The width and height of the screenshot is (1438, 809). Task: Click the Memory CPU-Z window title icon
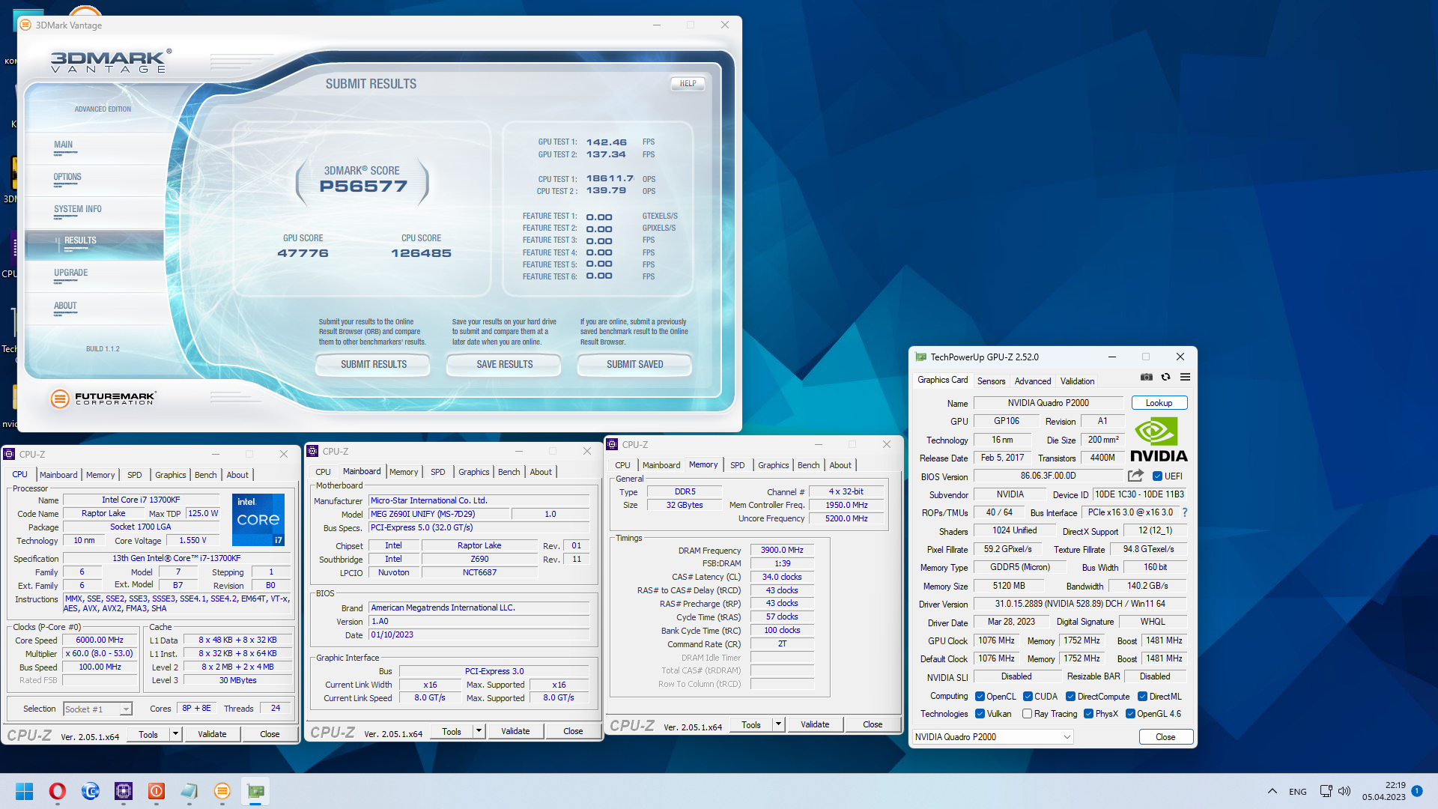612,444
